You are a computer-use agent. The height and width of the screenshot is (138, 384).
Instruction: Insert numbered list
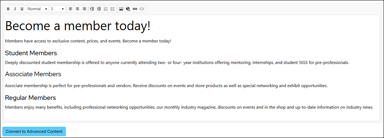pos(106,9)
